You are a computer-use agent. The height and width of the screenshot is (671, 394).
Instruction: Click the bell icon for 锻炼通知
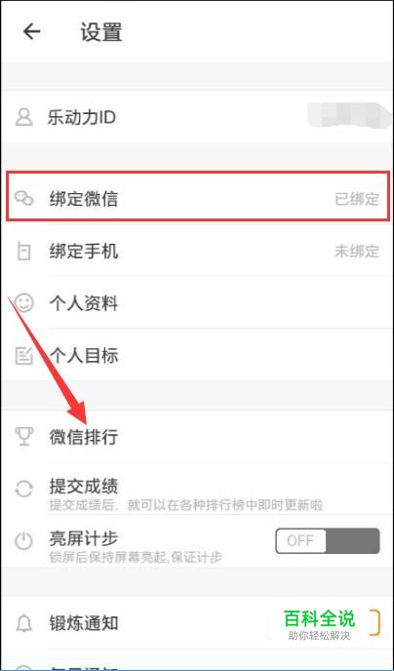(23, 623)
